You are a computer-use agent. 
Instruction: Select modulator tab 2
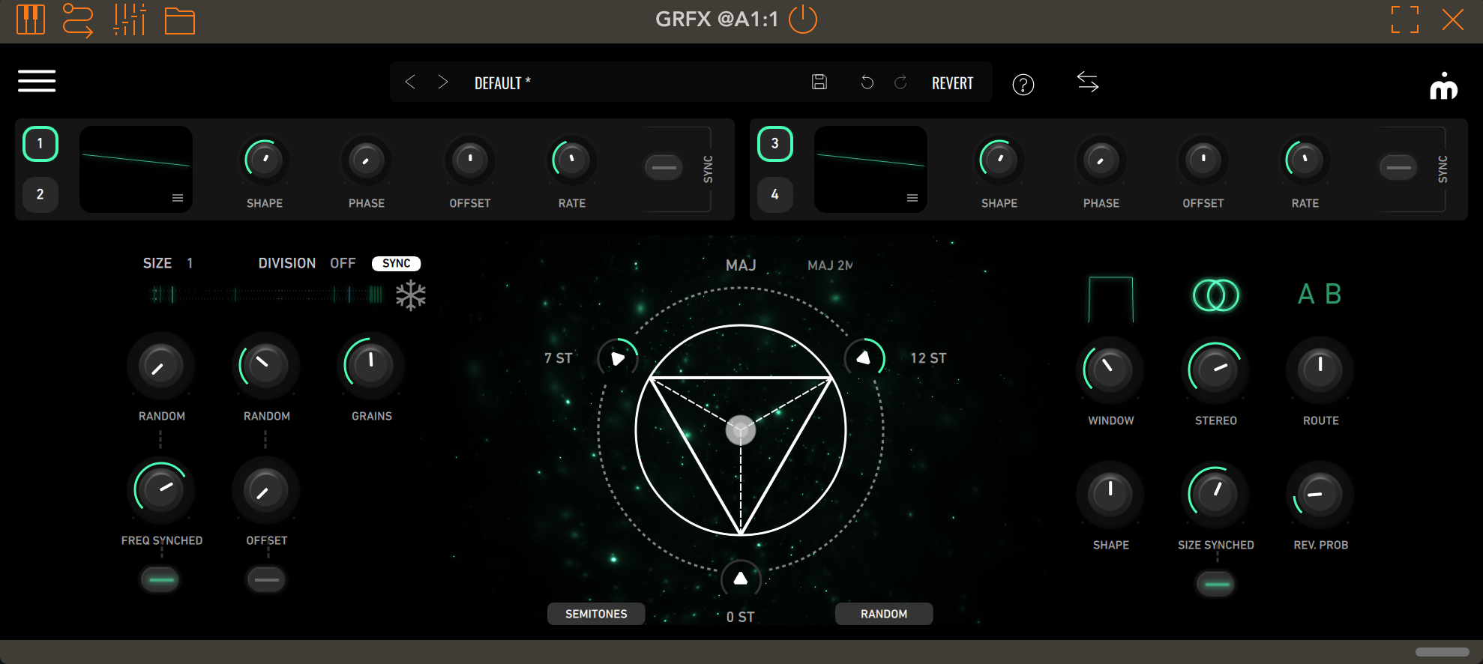(40, 194)
